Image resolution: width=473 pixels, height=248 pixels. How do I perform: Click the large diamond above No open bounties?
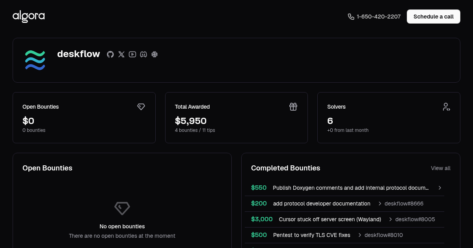pyautogui.click(x=122, y=208)
